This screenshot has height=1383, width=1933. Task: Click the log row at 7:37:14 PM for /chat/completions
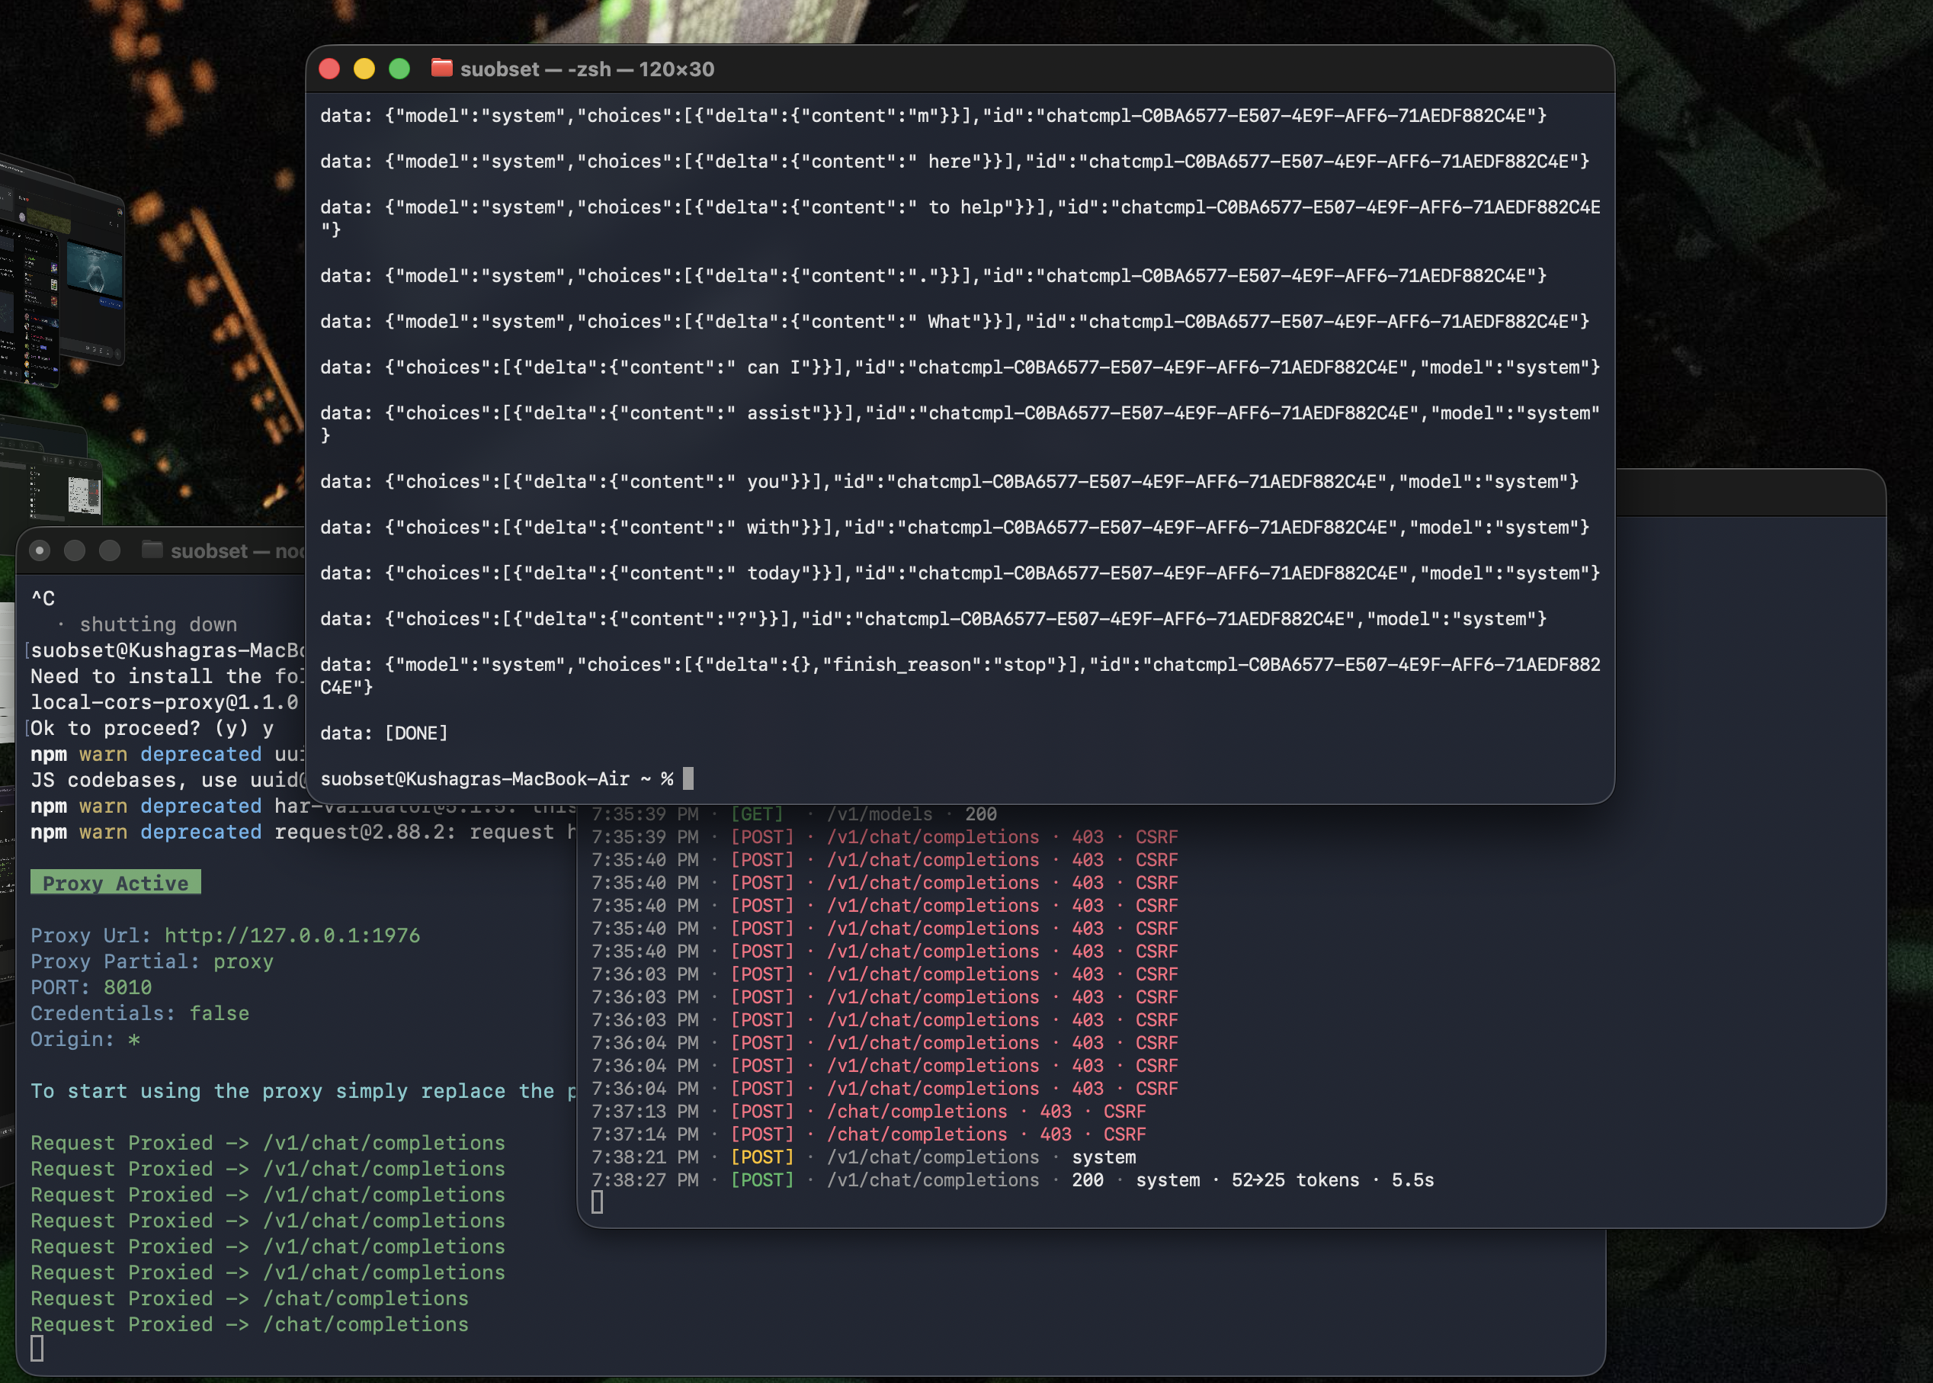[869, 1134]
